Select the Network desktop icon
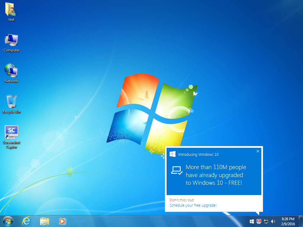The image size is (303, 227). click(12, 73)
